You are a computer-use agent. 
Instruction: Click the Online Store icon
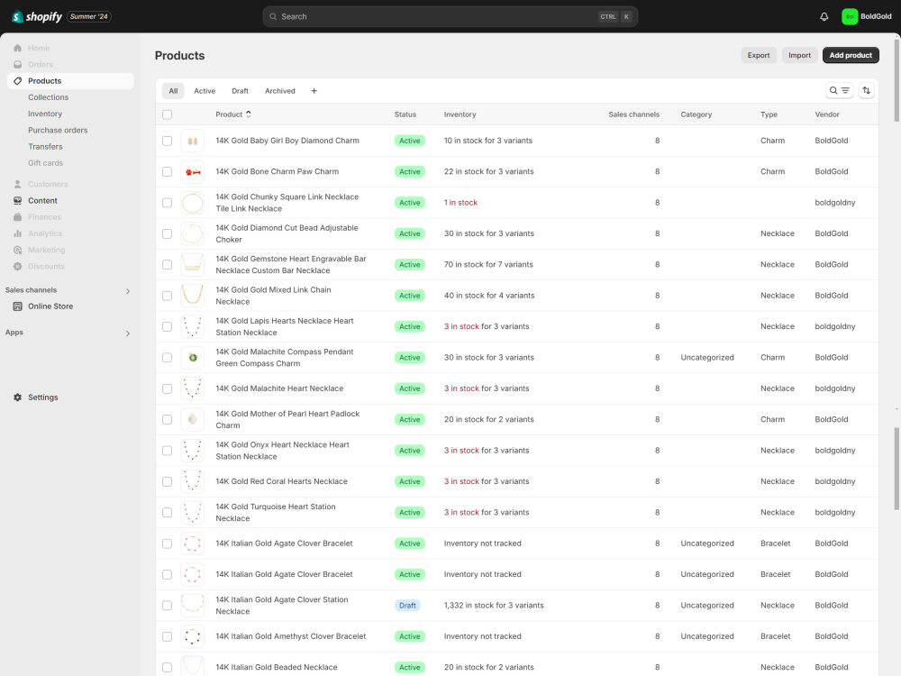(x=18, y=306)
